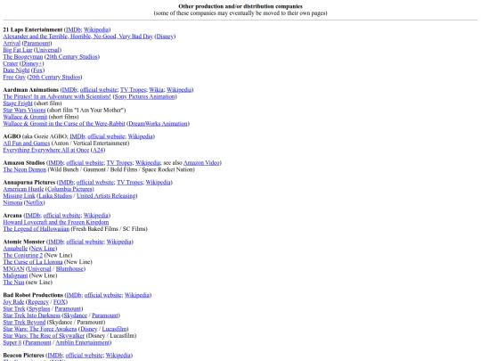
Task: Open The Legend of Hallowaiian link
Action: click(37, 229)
